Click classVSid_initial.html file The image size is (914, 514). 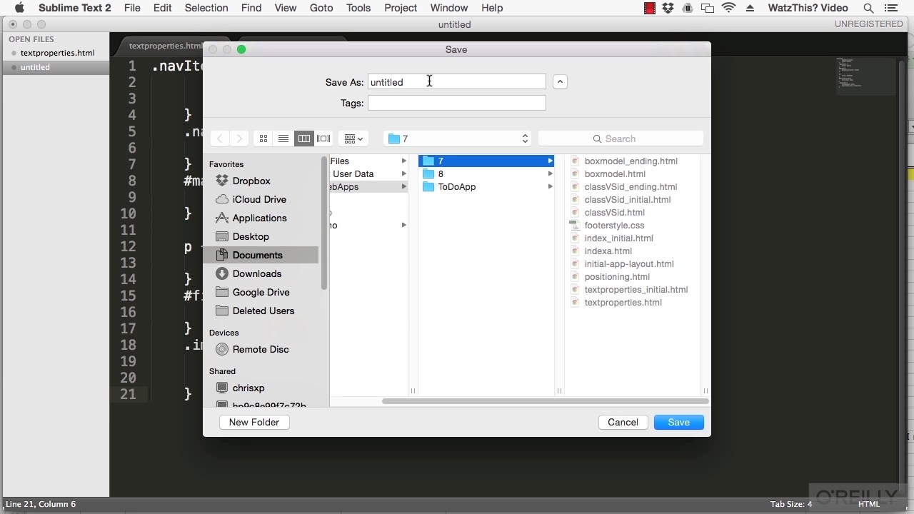point(628,199)
